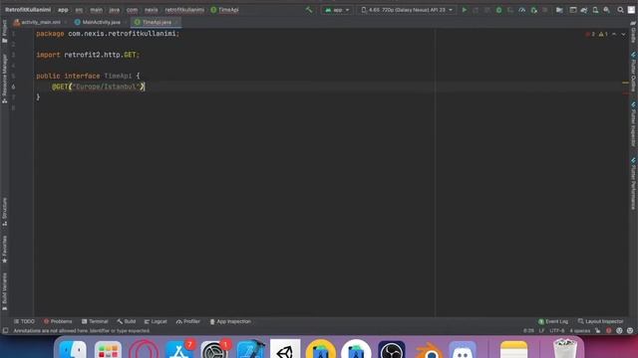
Task: Toggle the read-only lock icon in status bar
Action: 598,331
